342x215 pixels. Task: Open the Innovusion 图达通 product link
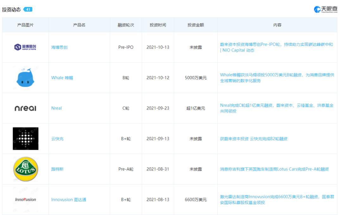point(69,200)
